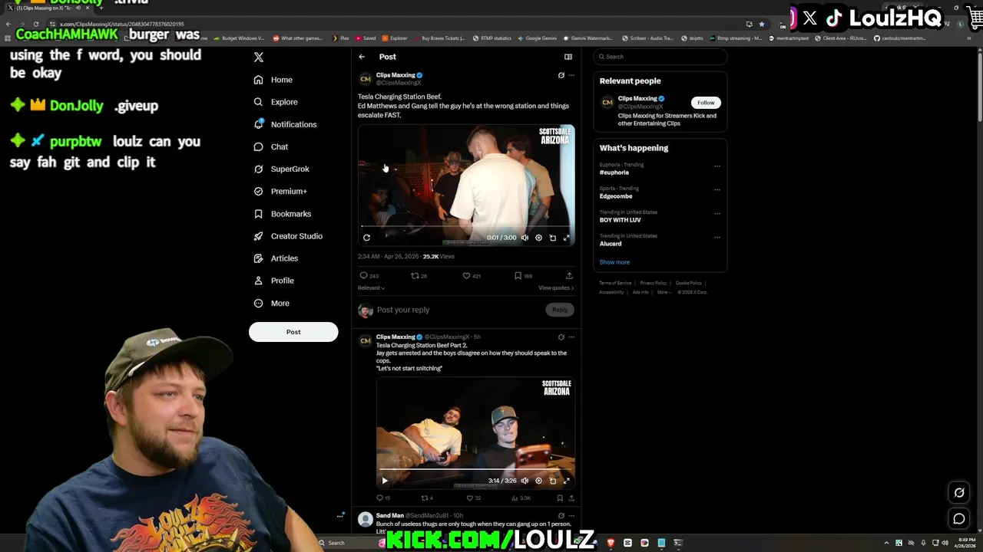Open more options on Sand Man's reply
The width and height of the screenshot is (983, 552).
click(x=571, y=516)
